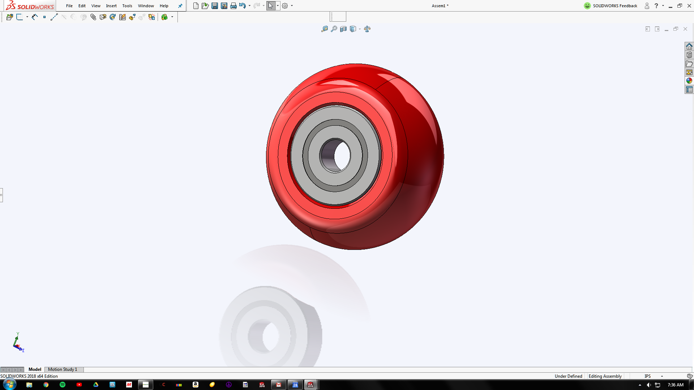Click the Save document icon
Image resolution: width=694 pixels, height=390 pixels.
[215, 6]
